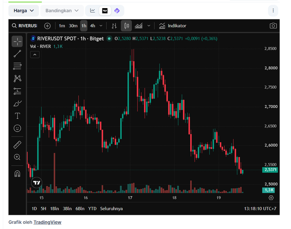Select the 30m timeframe
291x229 pixels.
(73, 26)
